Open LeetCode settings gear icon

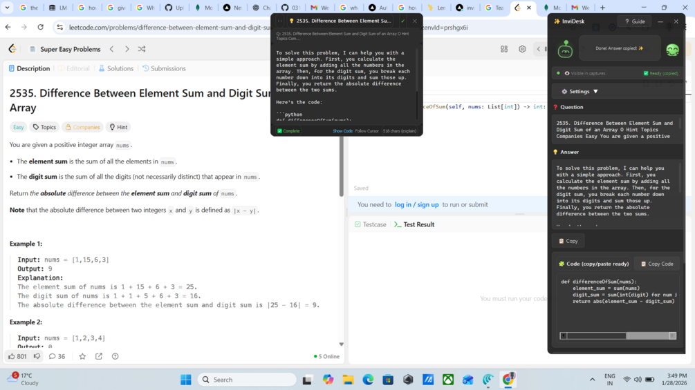(522, 49)
